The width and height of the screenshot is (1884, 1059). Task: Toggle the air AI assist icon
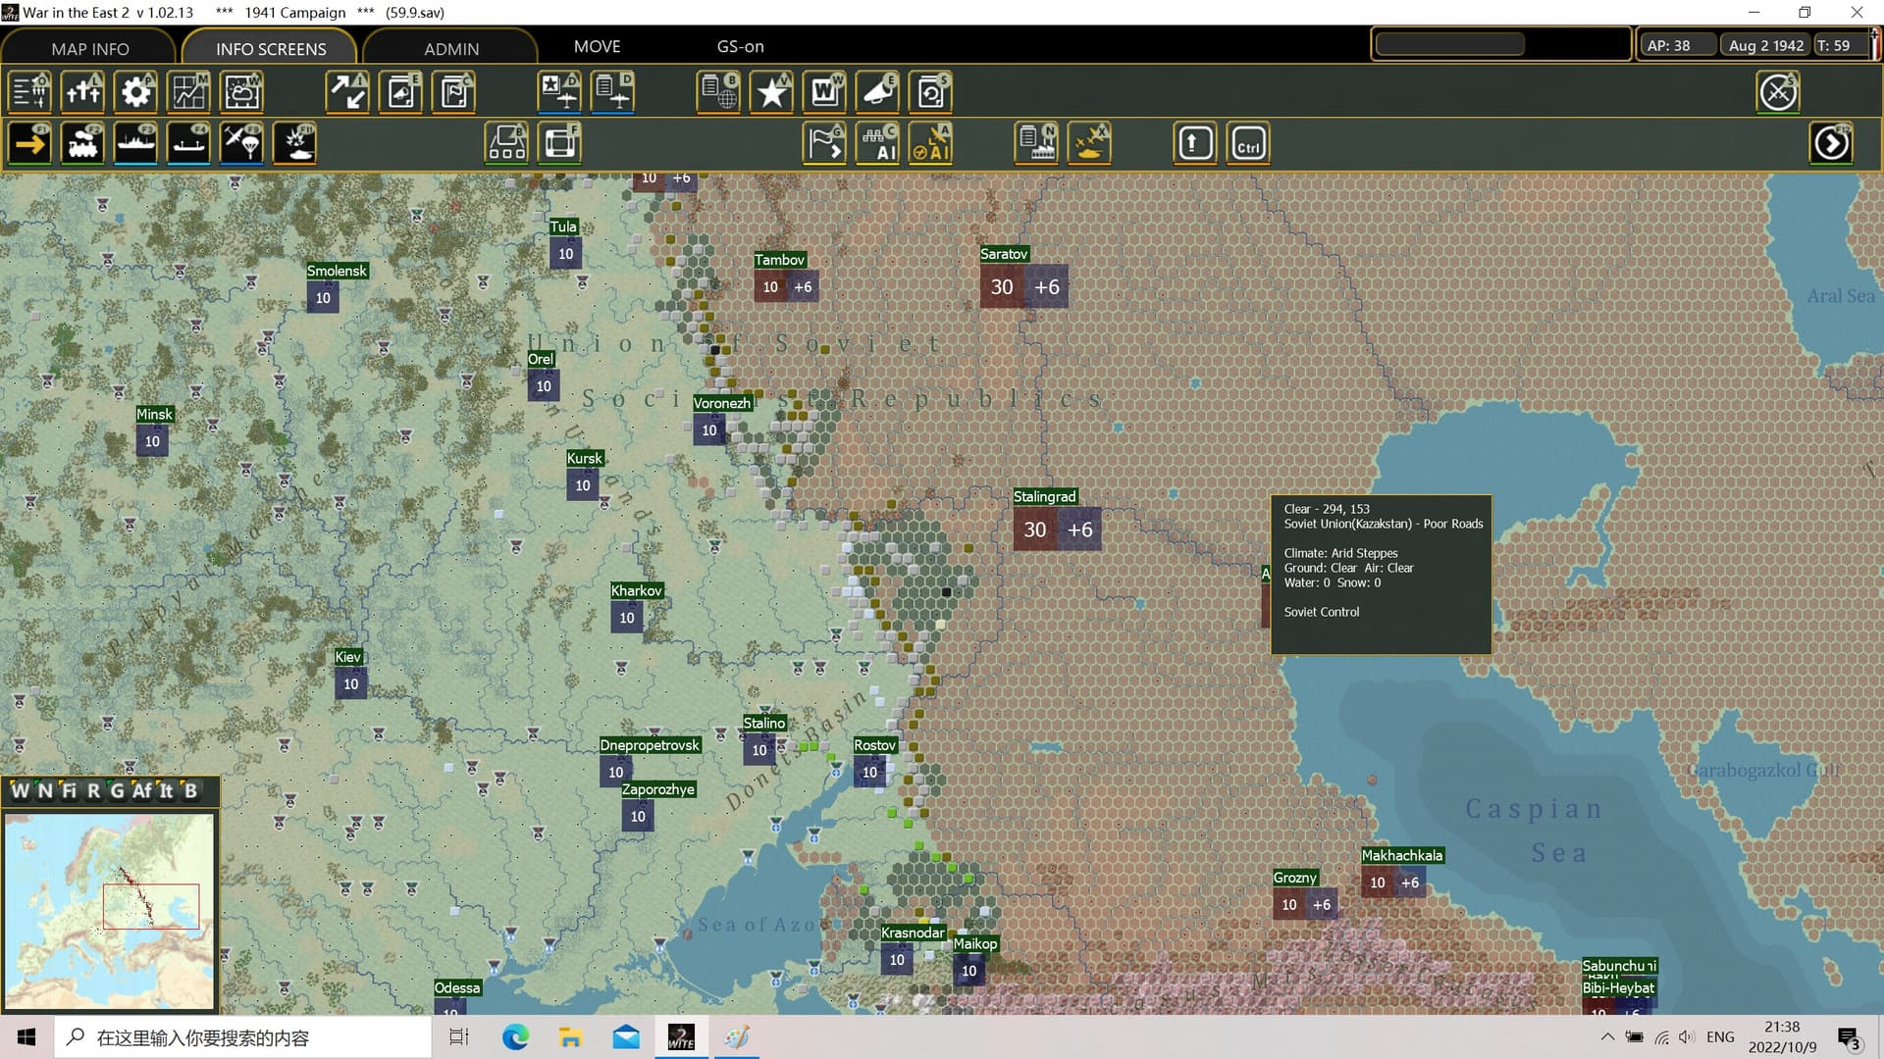[930, 144]
